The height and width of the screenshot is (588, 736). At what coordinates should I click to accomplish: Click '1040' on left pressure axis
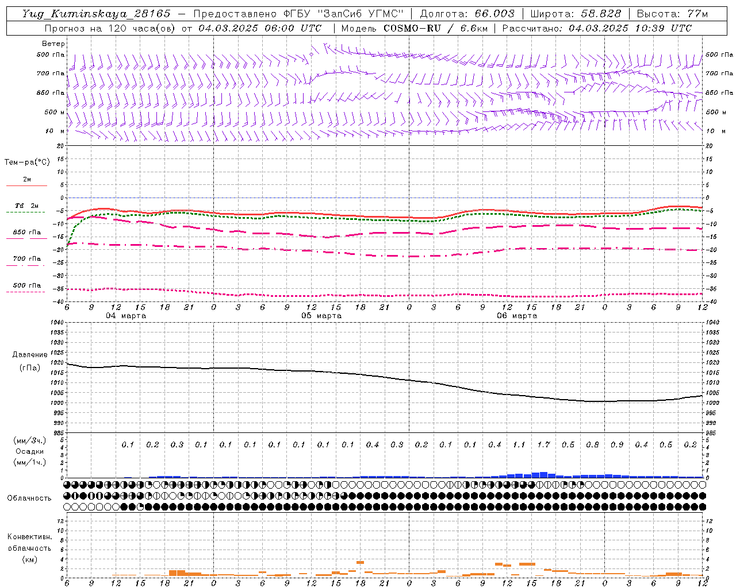57,323
